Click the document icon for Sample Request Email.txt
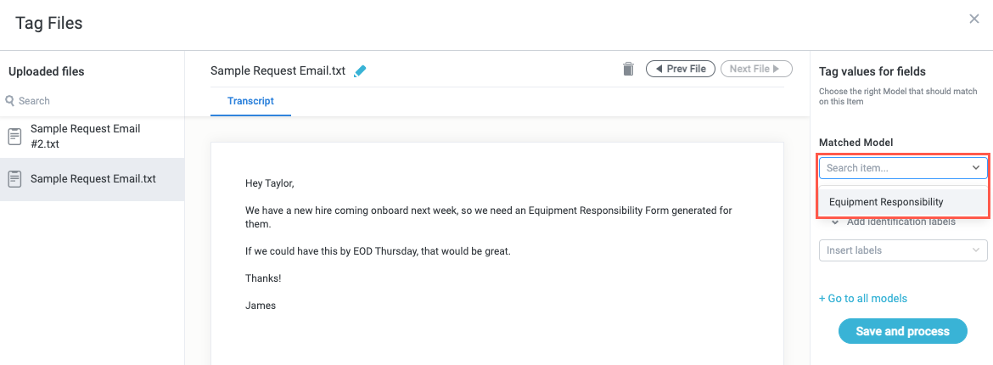 point(14,179)
